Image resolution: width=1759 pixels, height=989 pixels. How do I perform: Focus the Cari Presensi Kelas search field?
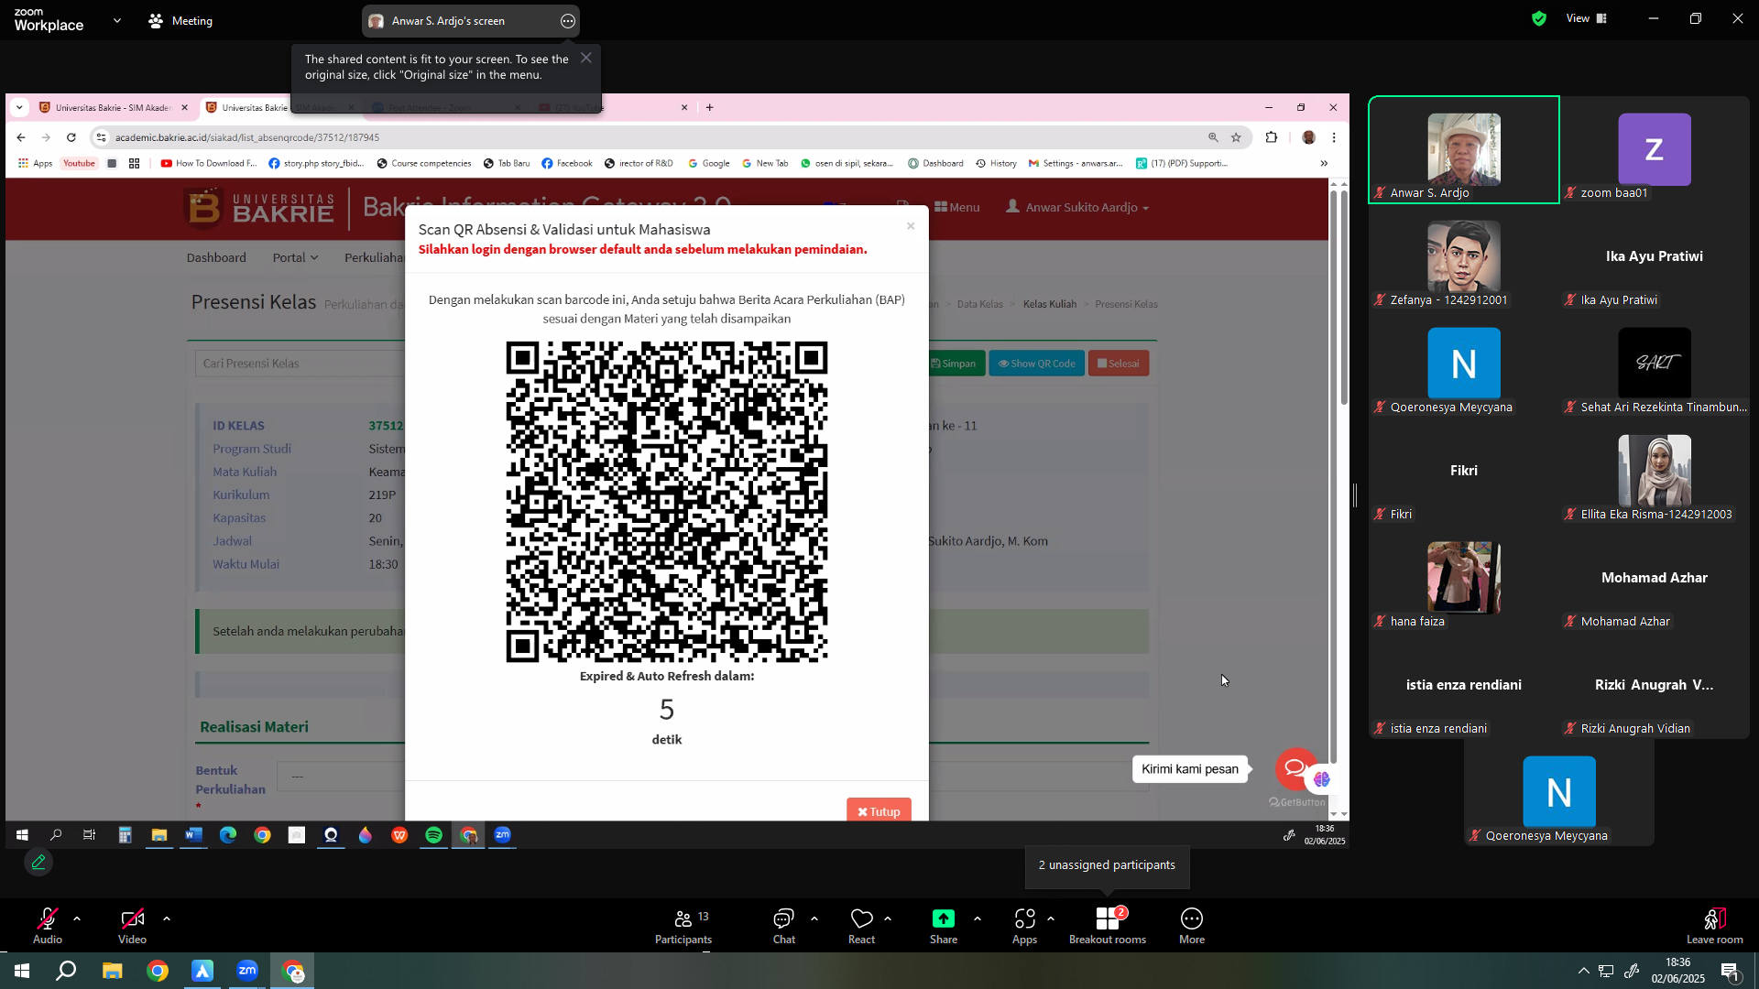(x=300, y=364)
